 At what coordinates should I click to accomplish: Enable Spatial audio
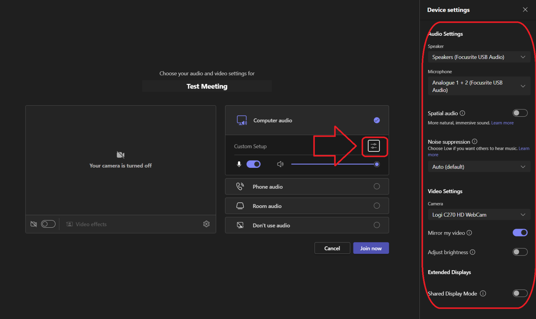[520, 113]
